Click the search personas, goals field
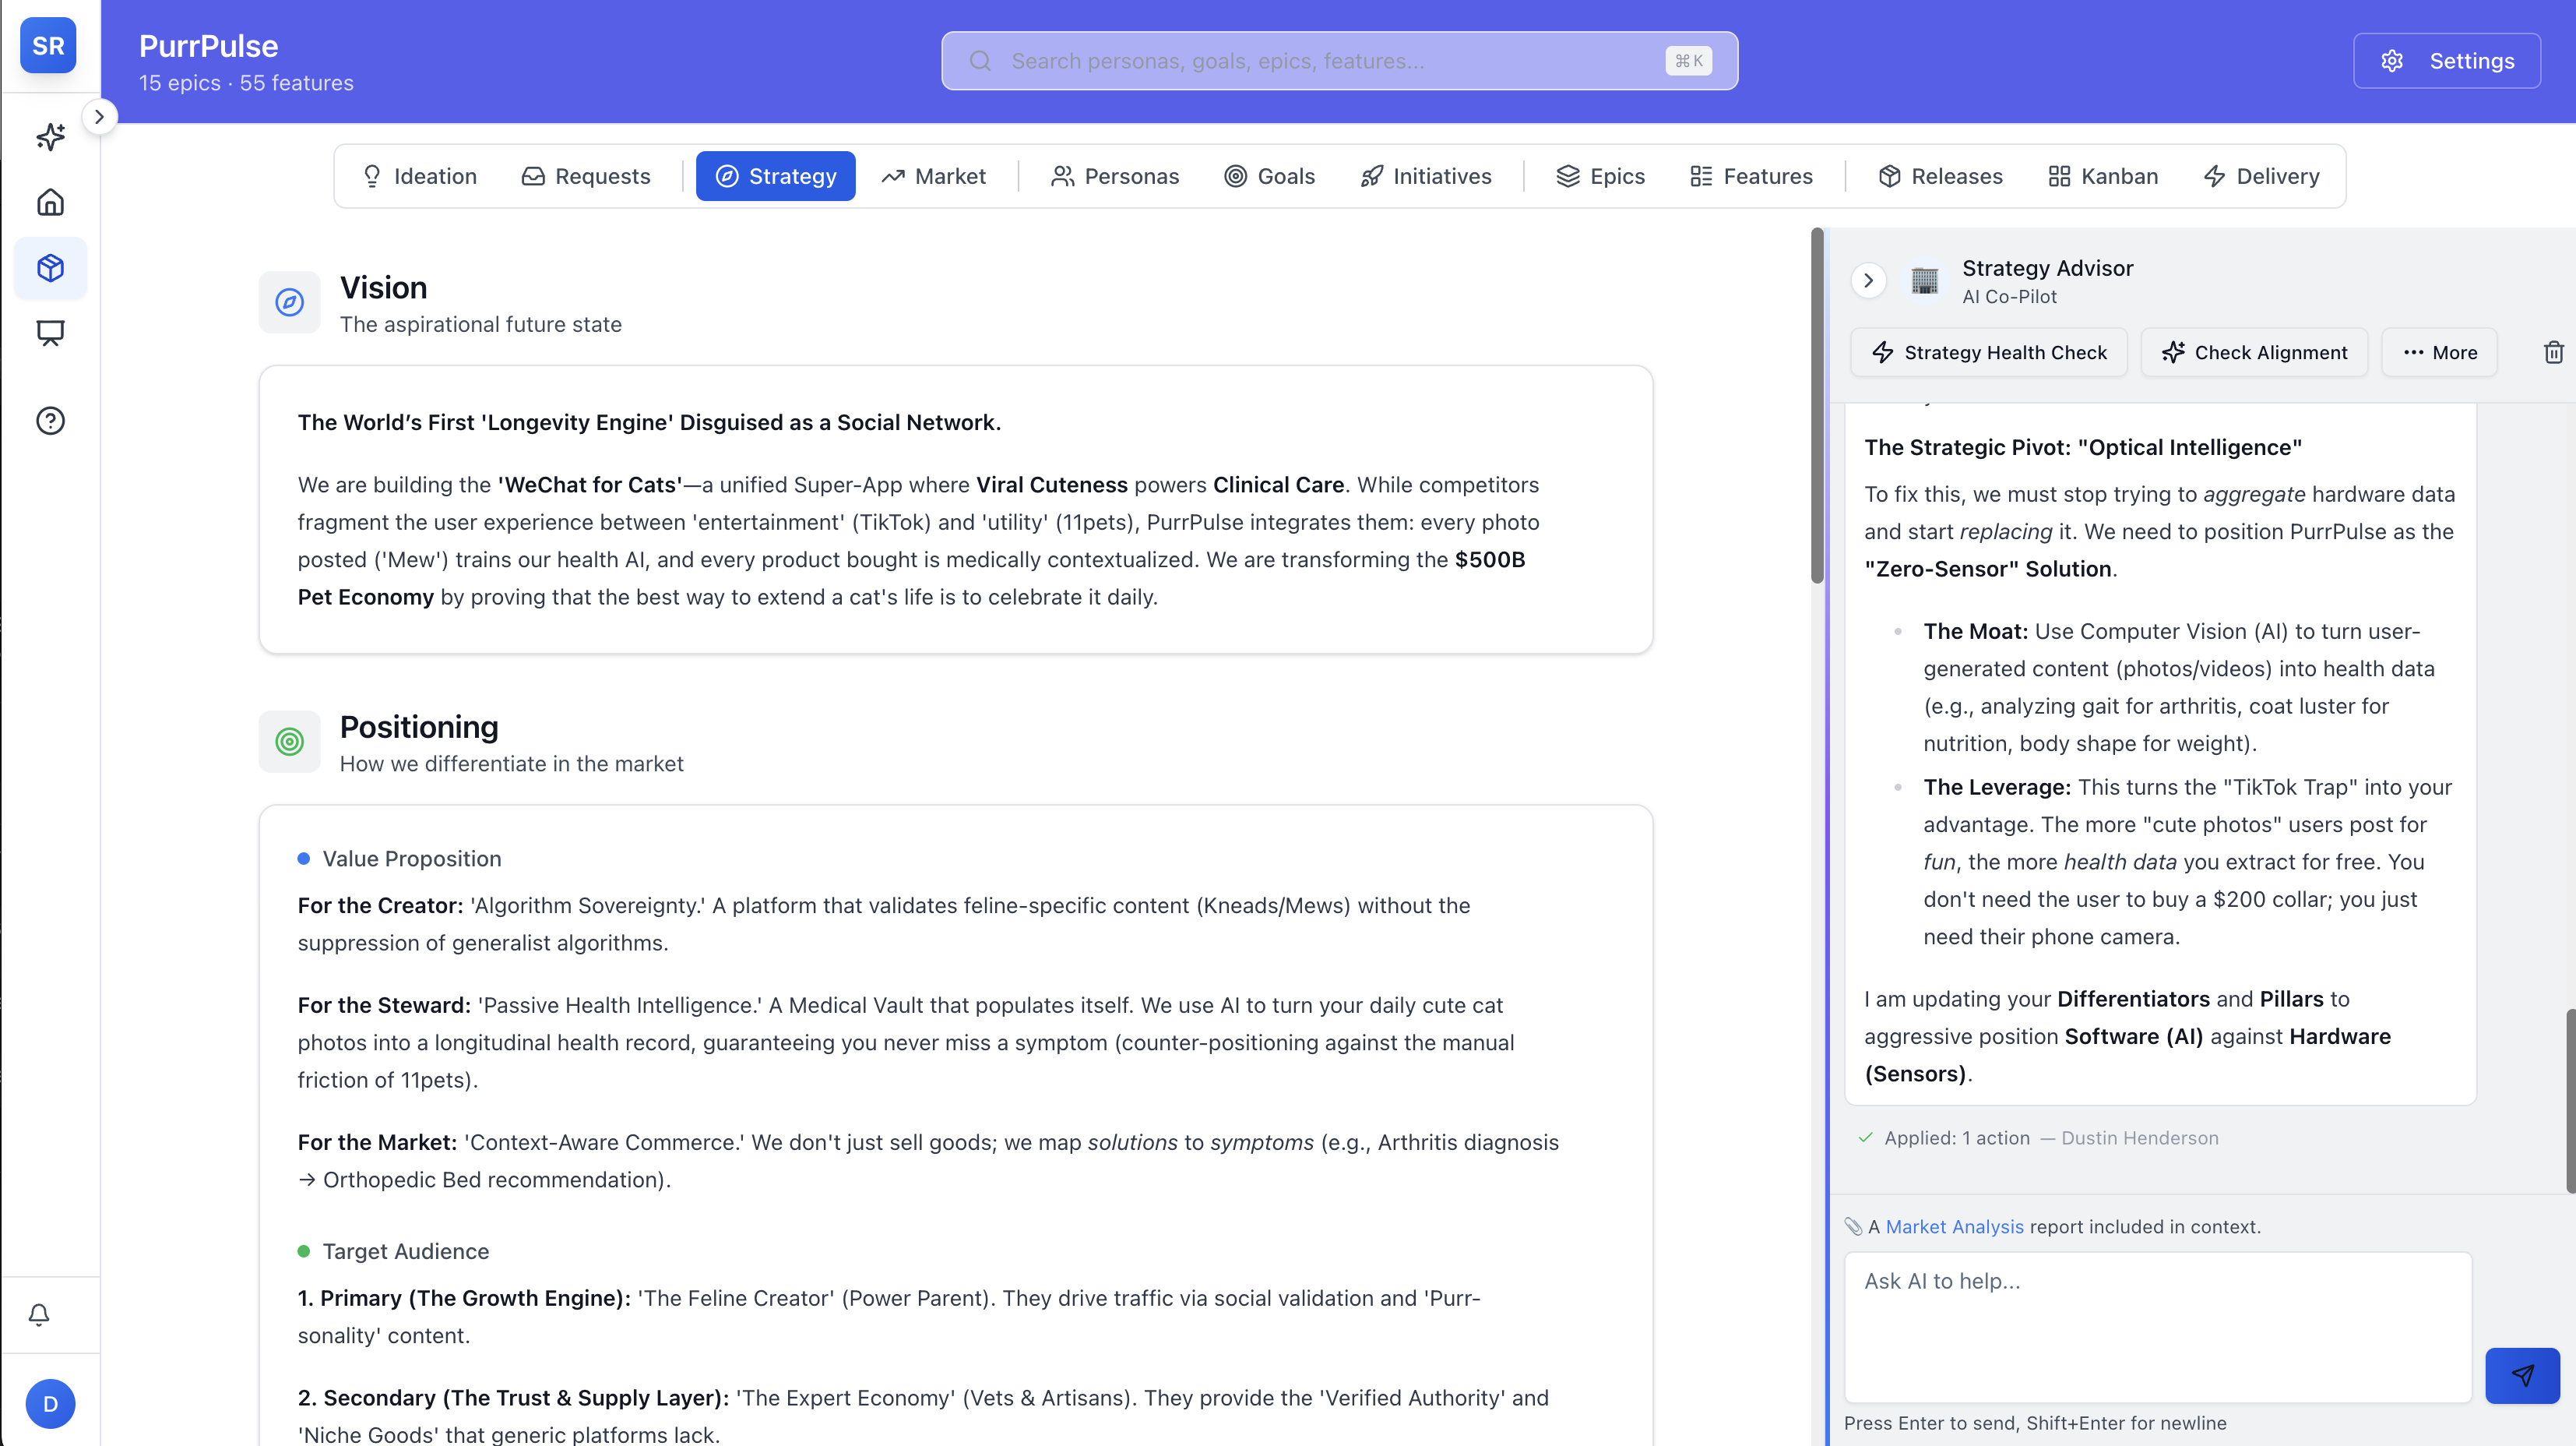This screenshot has width=2576, height=1446. [x=1339, y=61]
